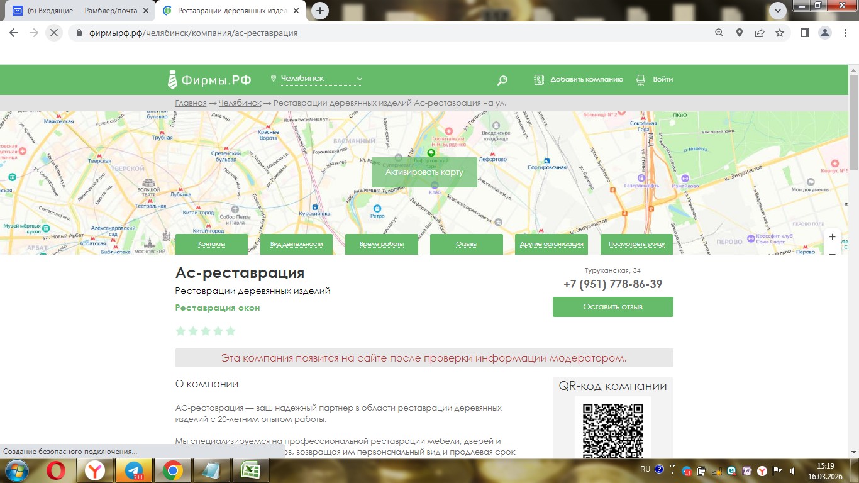Open the Реставрация окон link
The height and width of the screenshot is (483, 859).
(218, 308)
